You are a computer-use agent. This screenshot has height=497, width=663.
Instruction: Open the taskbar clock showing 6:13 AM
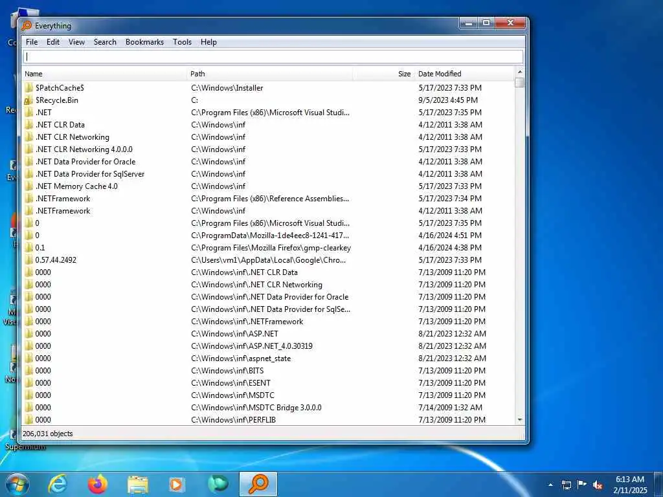tap(630, 485)
